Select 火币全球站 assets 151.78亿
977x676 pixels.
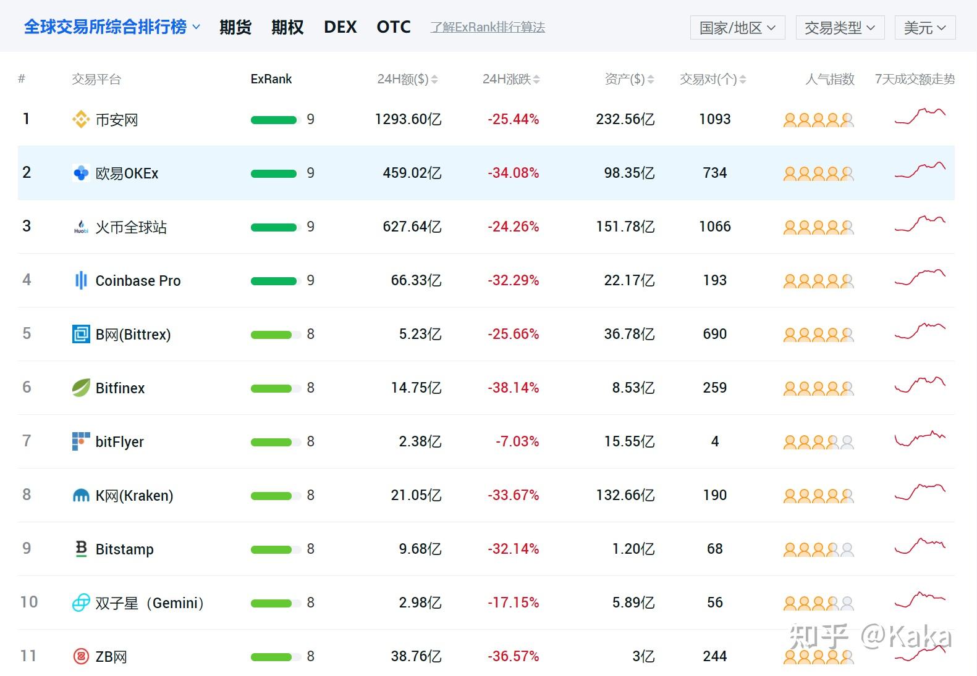[625, 227]
